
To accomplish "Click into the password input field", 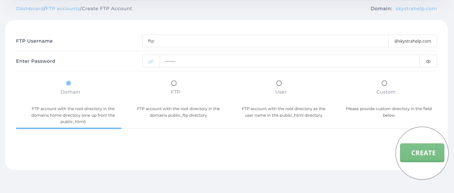I will tap(289, 61).
